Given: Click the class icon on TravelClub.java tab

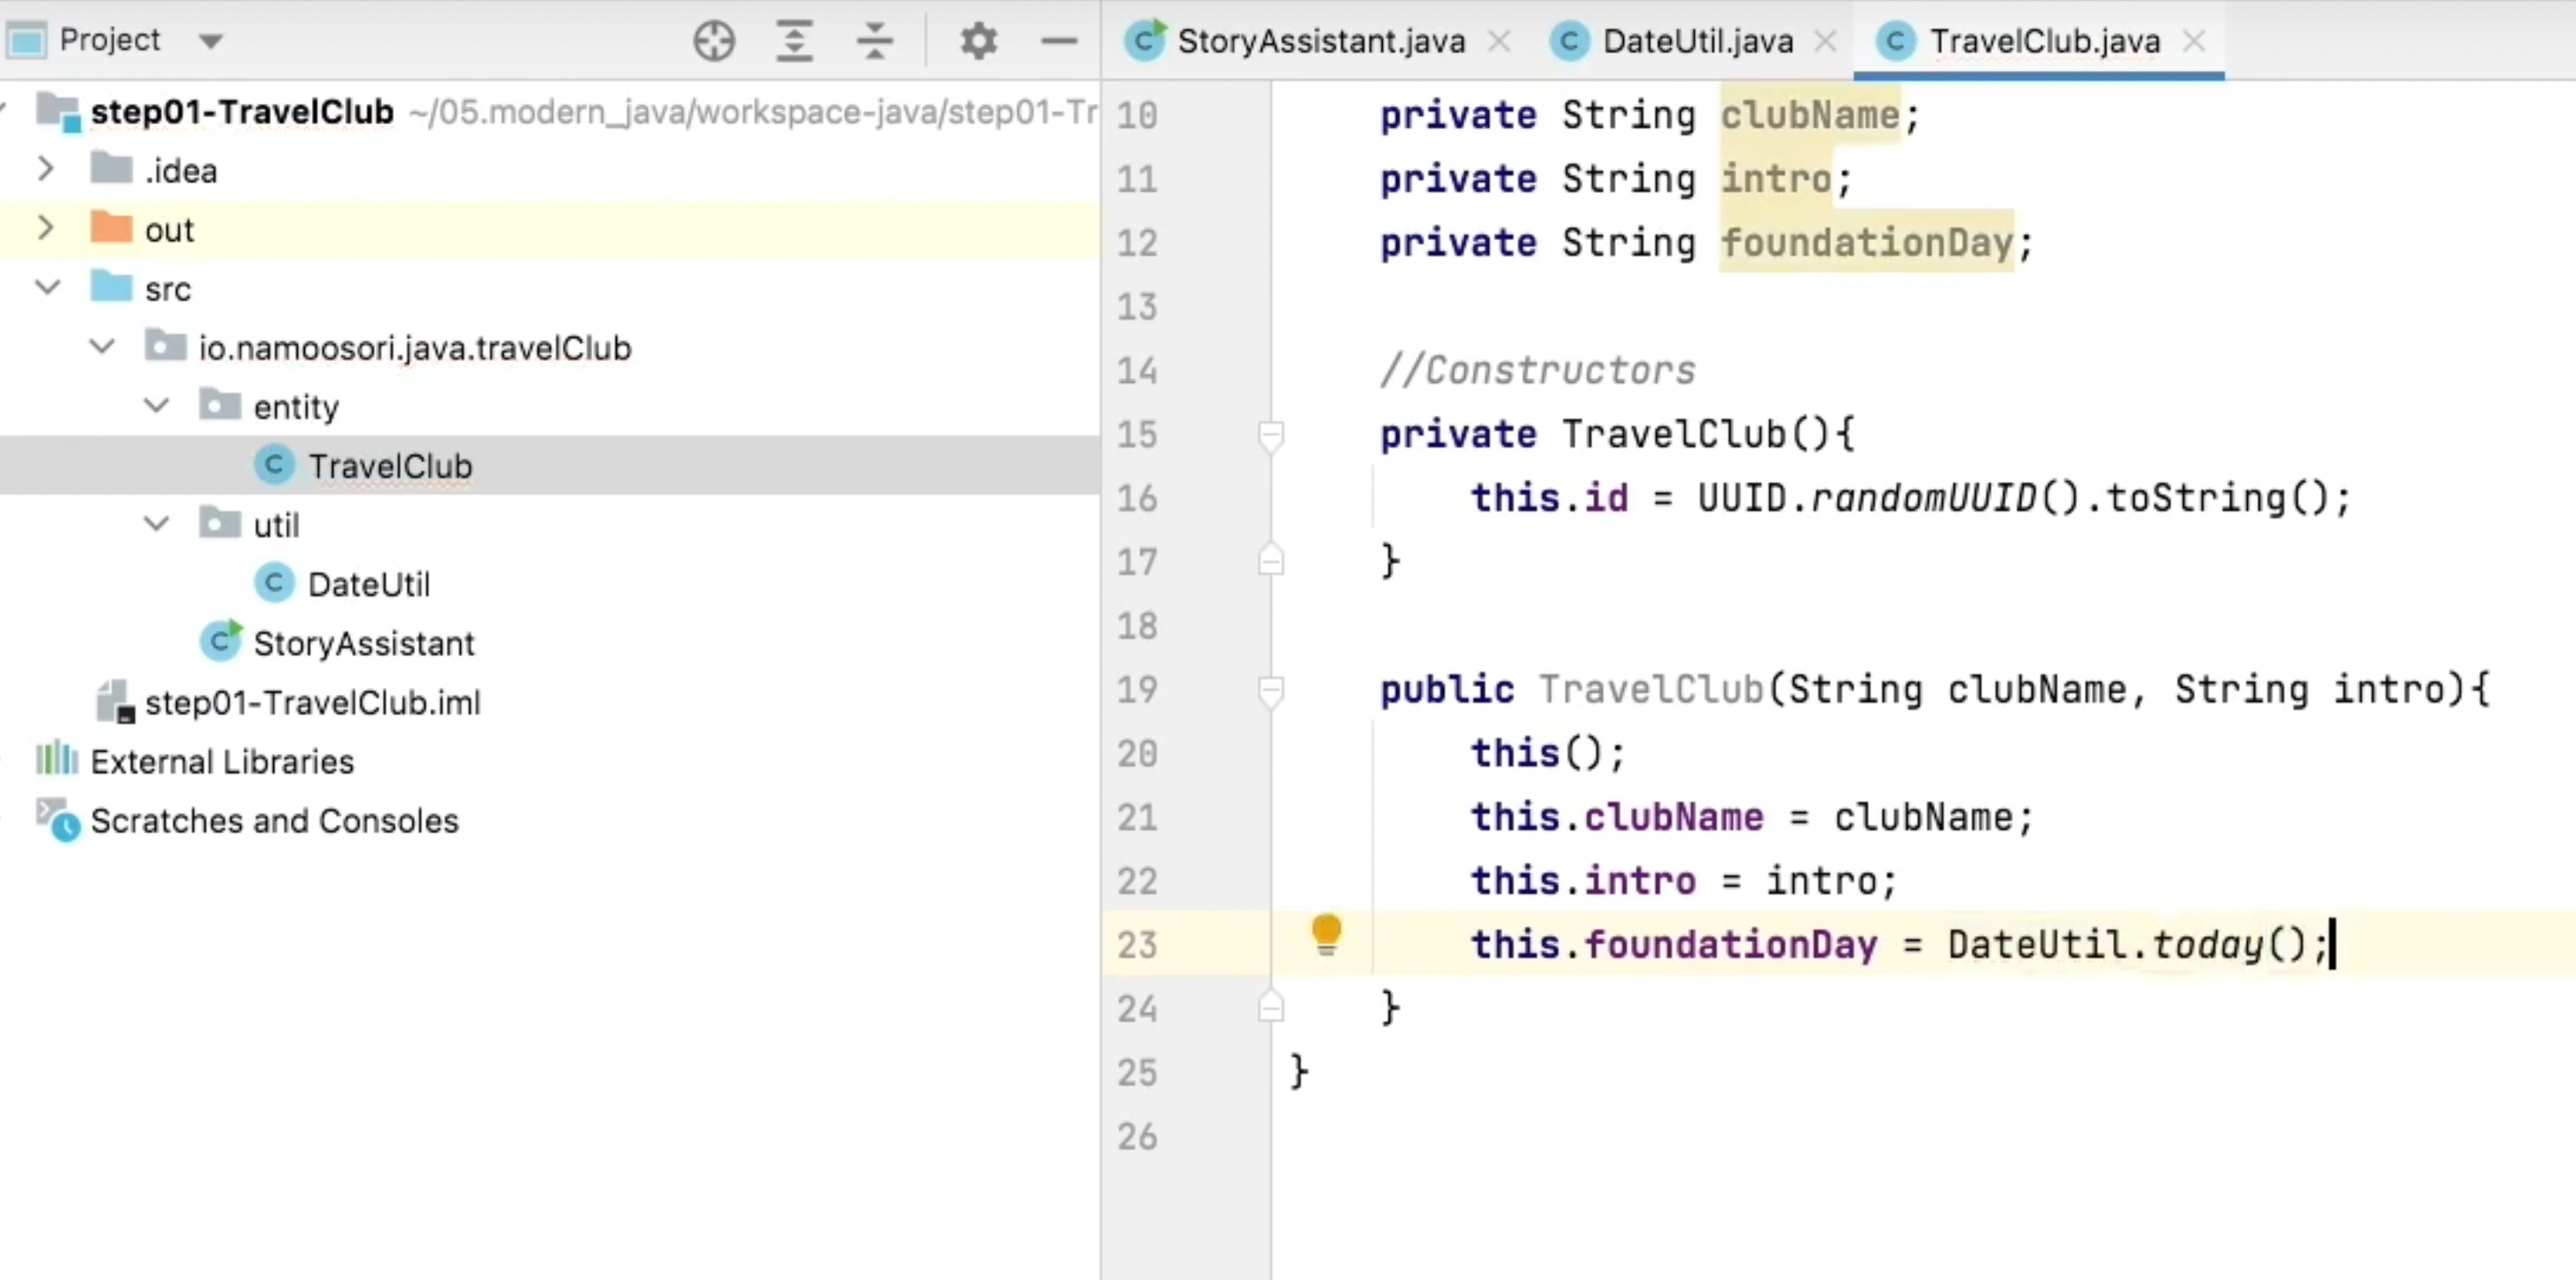Looking at the screenshot, I should [x=1896, y=41].
